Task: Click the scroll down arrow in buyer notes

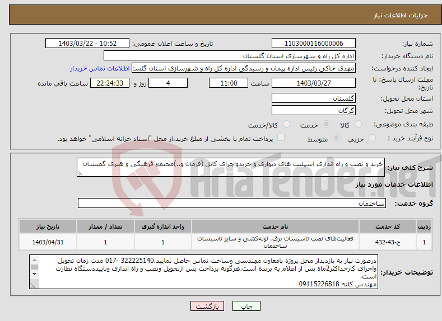Action: (x=34, y=273)
